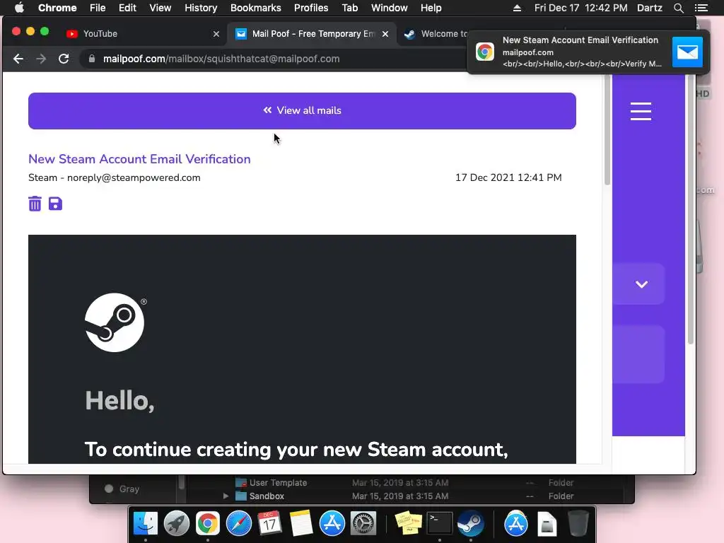The height and width of the screenshot is (543, 724).
Task: Open Launchpad from the Dock
Action: 176,524
